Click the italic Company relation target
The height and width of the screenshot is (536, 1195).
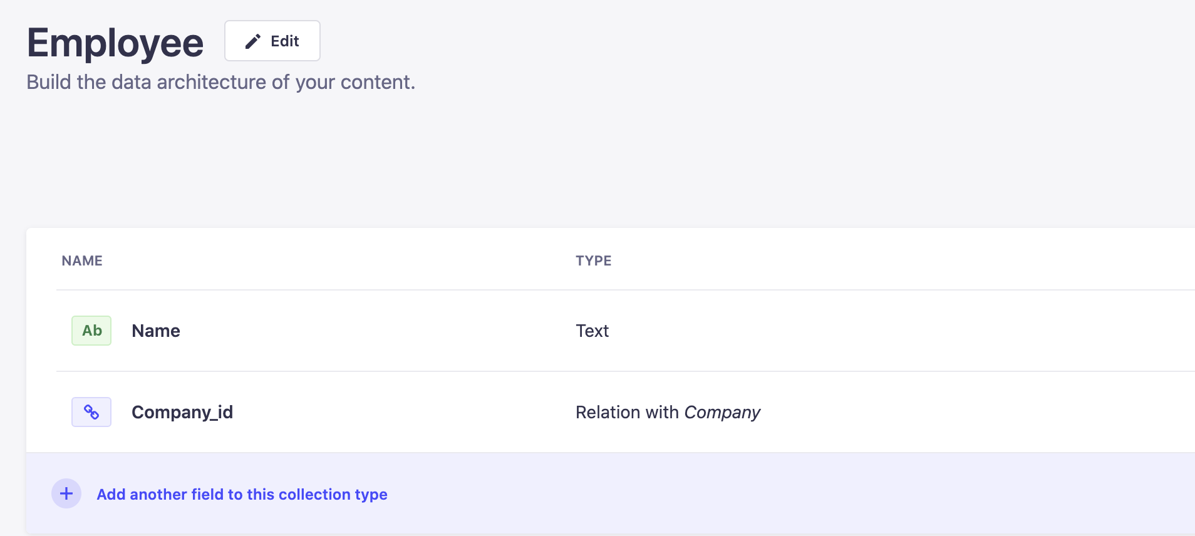point(722,412)
